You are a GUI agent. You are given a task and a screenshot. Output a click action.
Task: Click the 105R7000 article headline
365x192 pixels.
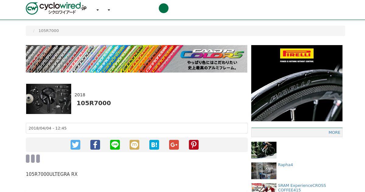coord(94,103)
